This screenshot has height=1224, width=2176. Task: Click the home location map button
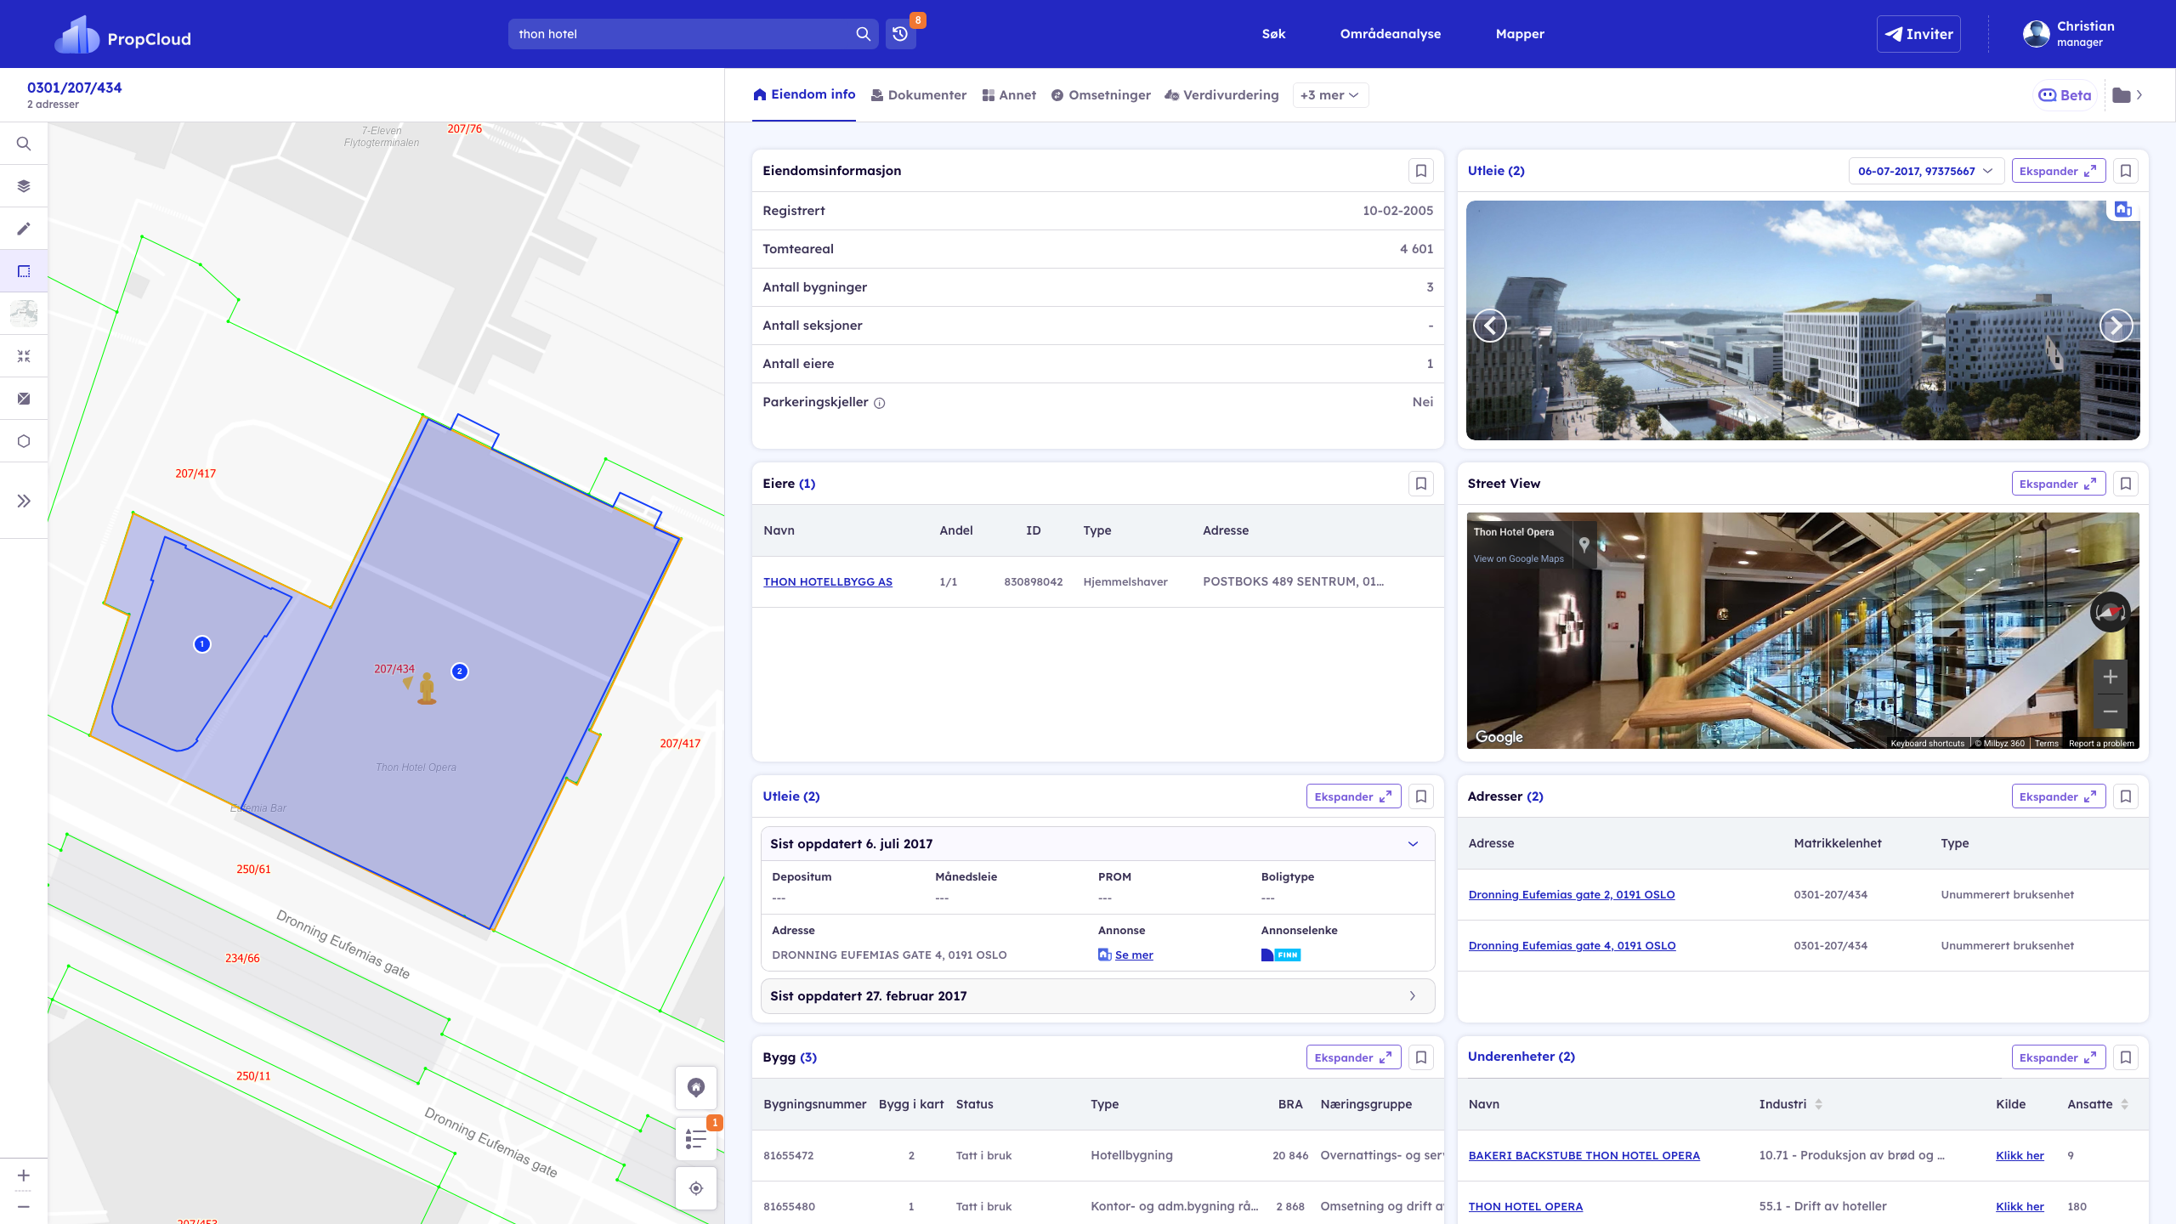(x=696, y=1087)
